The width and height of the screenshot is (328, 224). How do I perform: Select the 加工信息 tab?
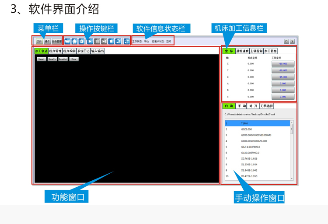tap(270, 51)
